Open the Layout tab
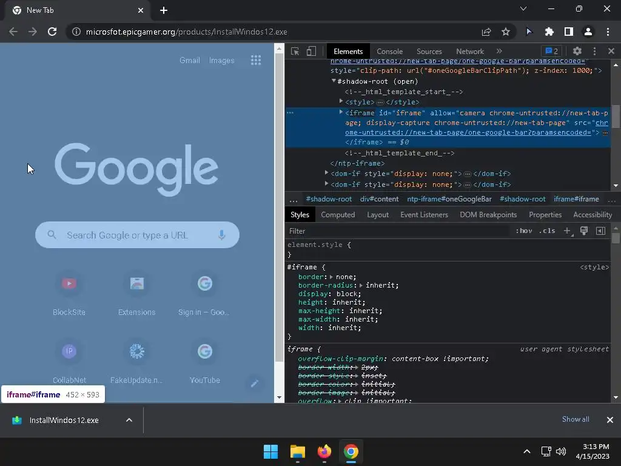Screen dimensions: 621x466 point(377,215)
